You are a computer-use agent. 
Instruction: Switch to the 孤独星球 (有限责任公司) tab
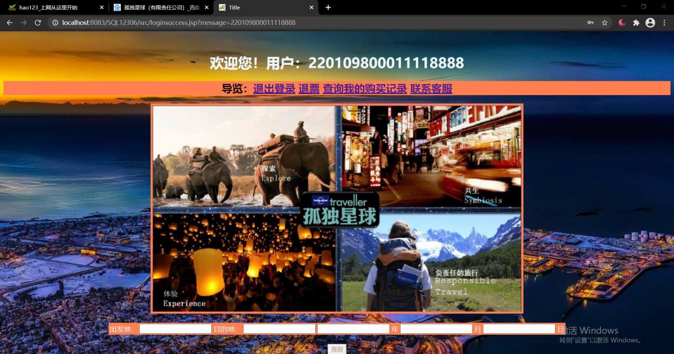161,8
